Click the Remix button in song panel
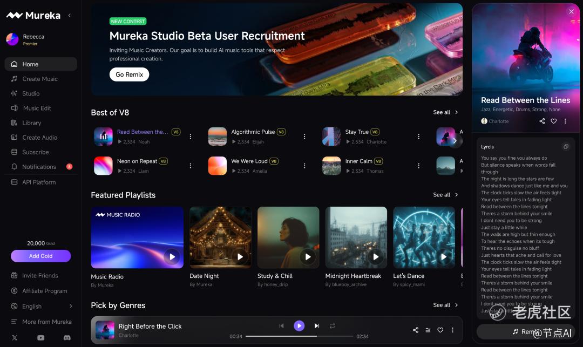583x347 pixels. (526, 331)
